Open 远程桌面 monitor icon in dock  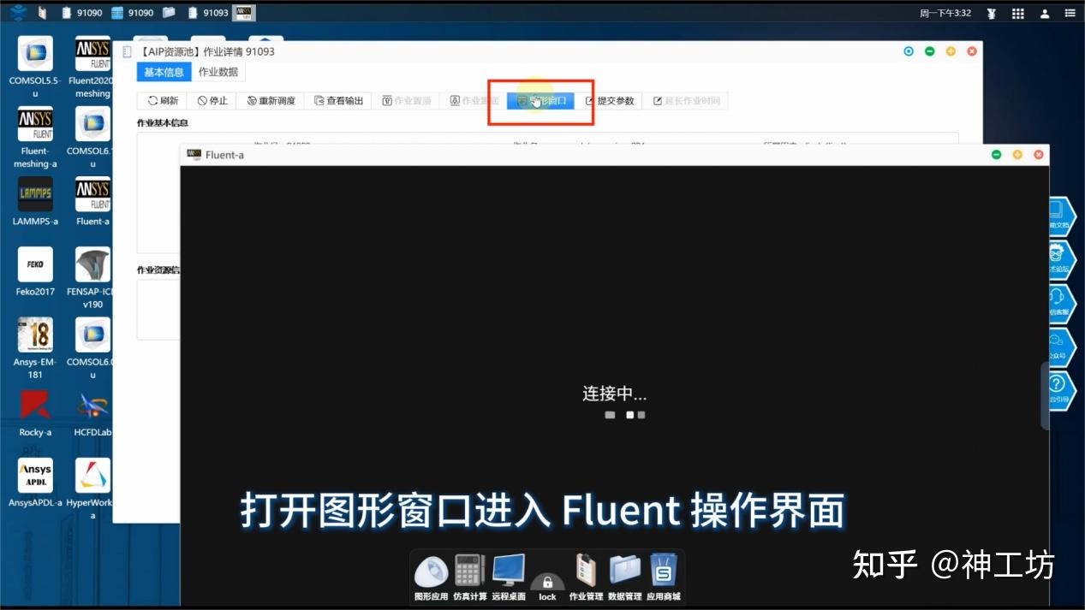click(509, 577)
